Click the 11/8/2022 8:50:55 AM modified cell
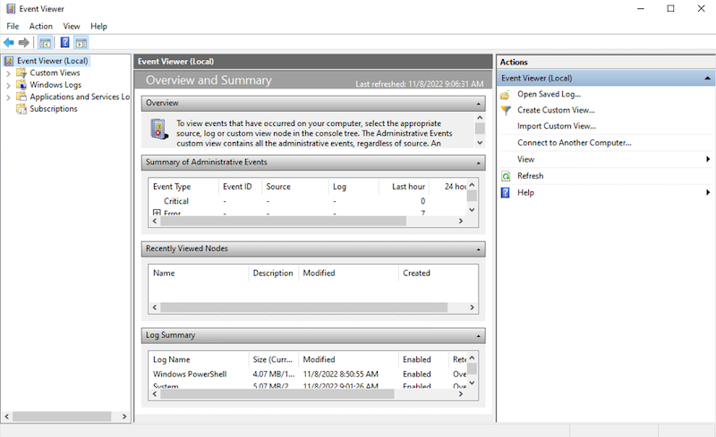The height and width of the screenshot is (437, 716). [x=341, y=374]
